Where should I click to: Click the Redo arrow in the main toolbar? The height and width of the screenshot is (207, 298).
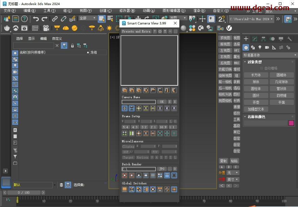pyautogui.click(x=45, y=19)
